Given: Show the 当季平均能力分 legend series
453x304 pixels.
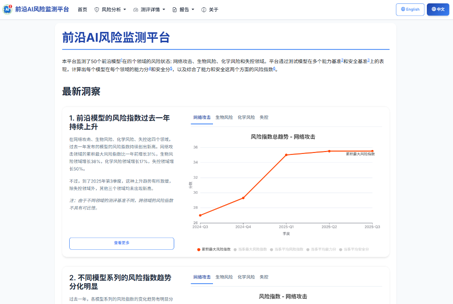Looking at the screenshot, I should point(323,249).
